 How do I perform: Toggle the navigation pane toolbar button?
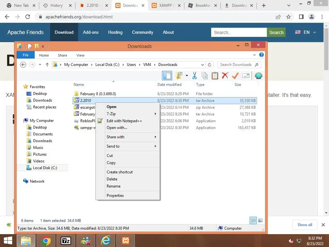point(167,76)
